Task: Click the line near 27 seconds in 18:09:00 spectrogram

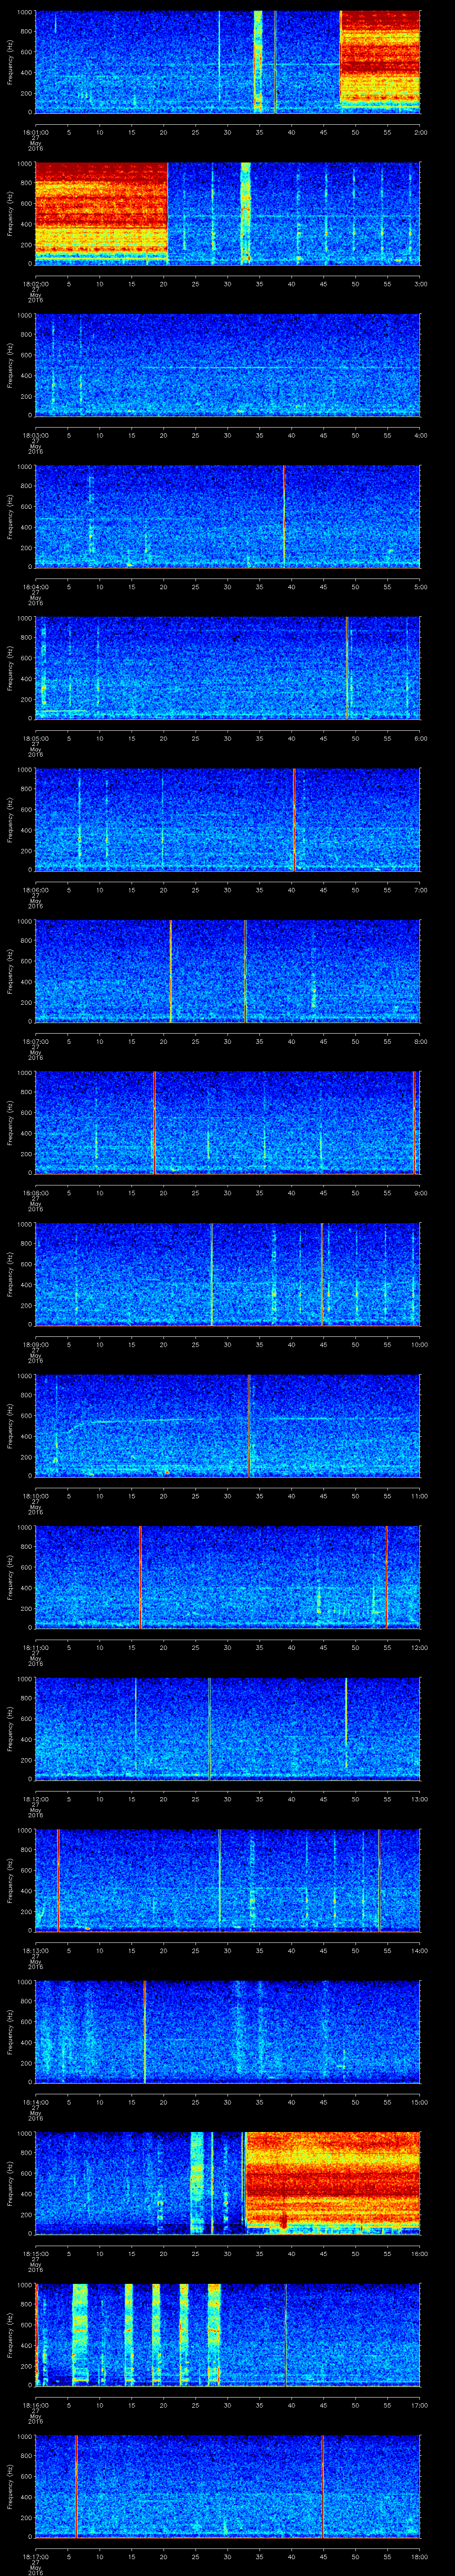Action: pyautogui.click(x=212, y=1273)
